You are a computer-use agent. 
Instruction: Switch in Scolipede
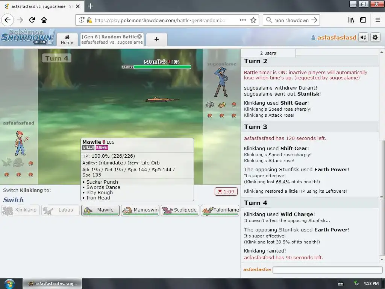[180, 210]
